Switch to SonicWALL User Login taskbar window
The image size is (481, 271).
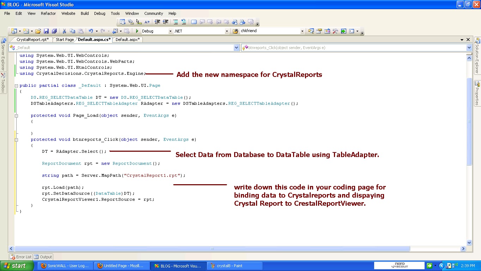point(65,266)
